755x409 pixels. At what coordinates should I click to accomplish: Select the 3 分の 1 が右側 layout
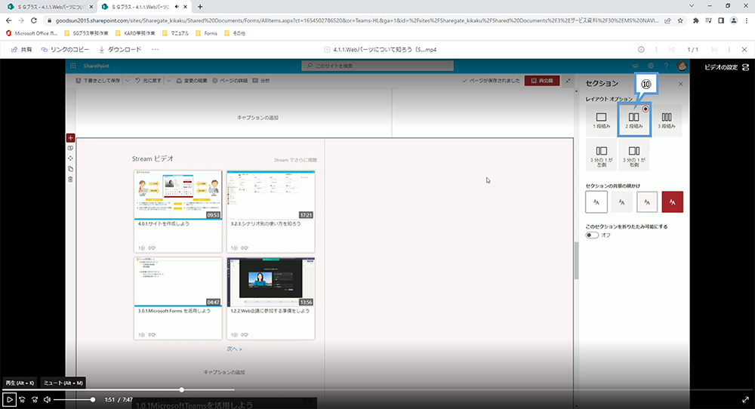click(634, 155)
